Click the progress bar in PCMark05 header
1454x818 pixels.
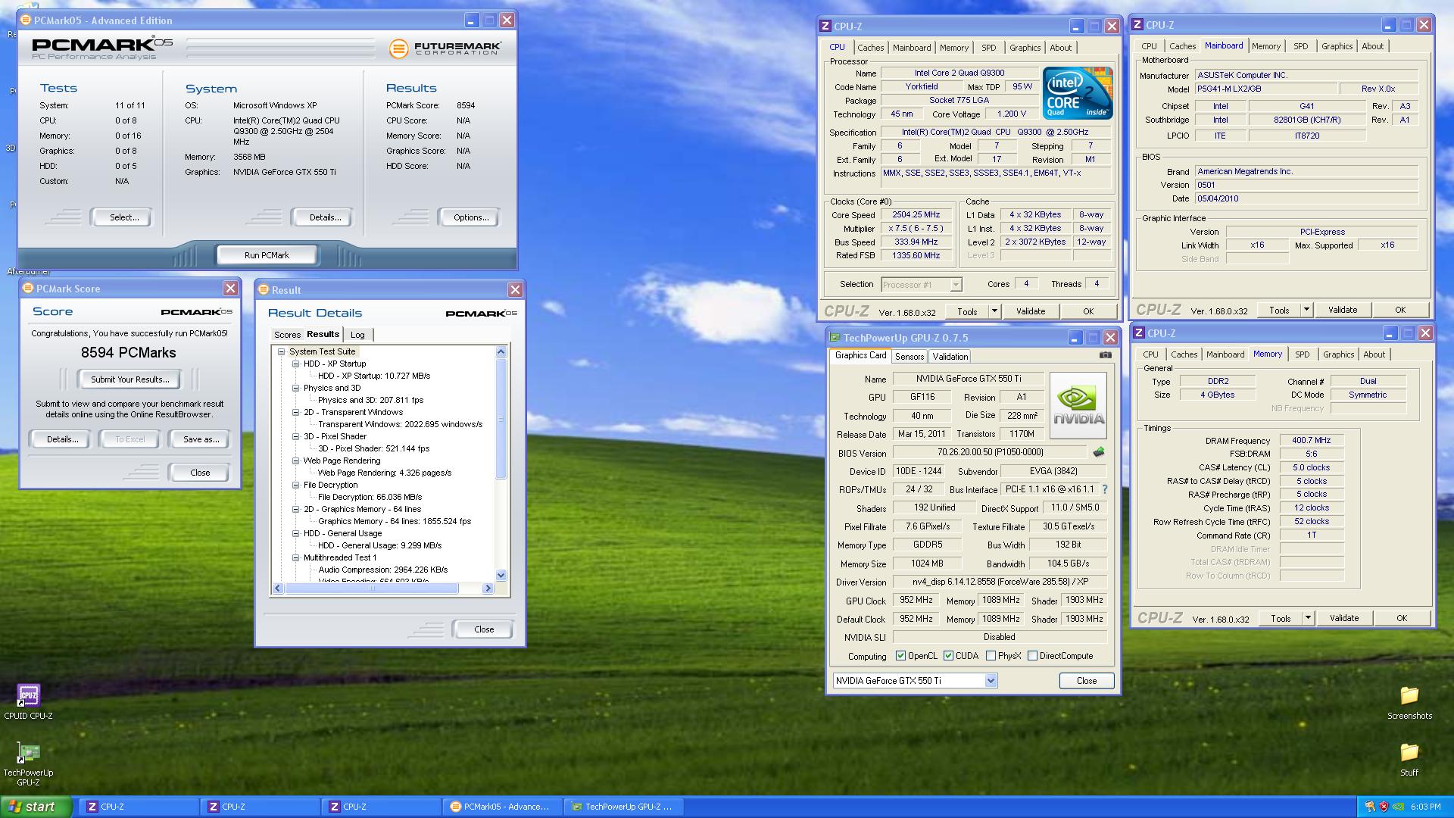tap(281, 48)
